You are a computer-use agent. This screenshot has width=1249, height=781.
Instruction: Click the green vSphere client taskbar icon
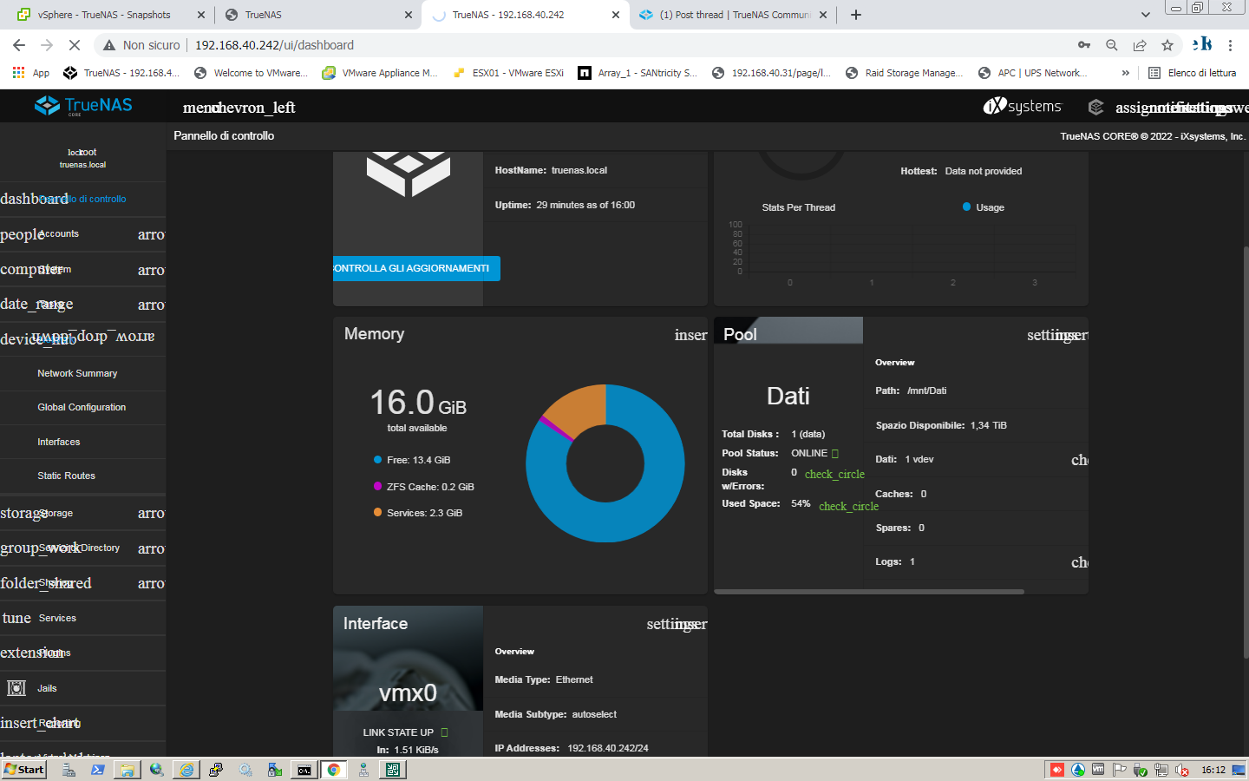tap(393, 770)
